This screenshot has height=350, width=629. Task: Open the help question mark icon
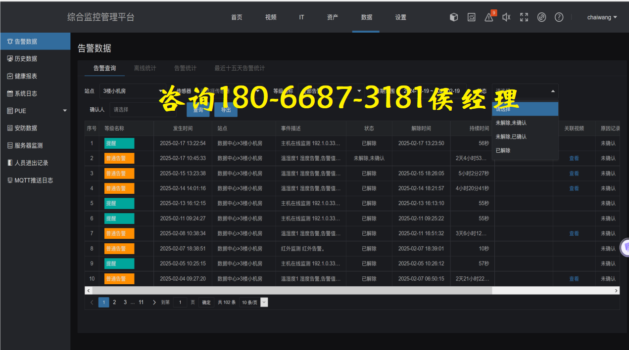tap(559, 17)
